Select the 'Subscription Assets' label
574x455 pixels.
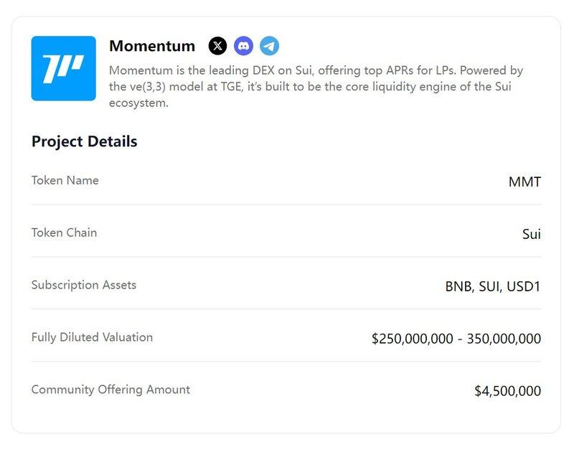[84, 285]
